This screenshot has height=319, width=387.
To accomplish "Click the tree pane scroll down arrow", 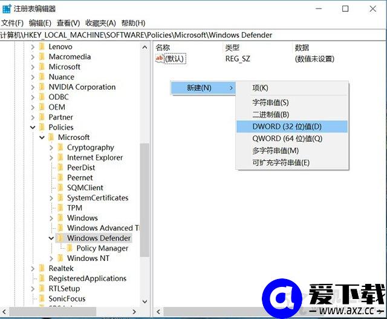I will [145, 301].
